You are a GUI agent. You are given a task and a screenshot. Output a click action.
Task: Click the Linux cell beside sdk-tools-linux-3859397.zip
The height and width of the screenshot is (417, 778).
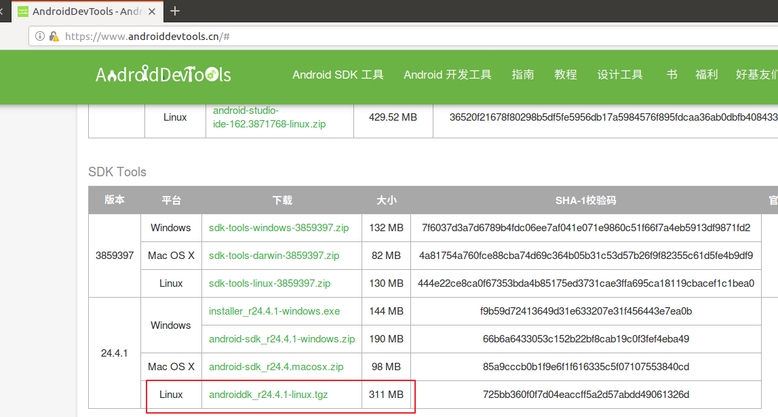(171, 283)
